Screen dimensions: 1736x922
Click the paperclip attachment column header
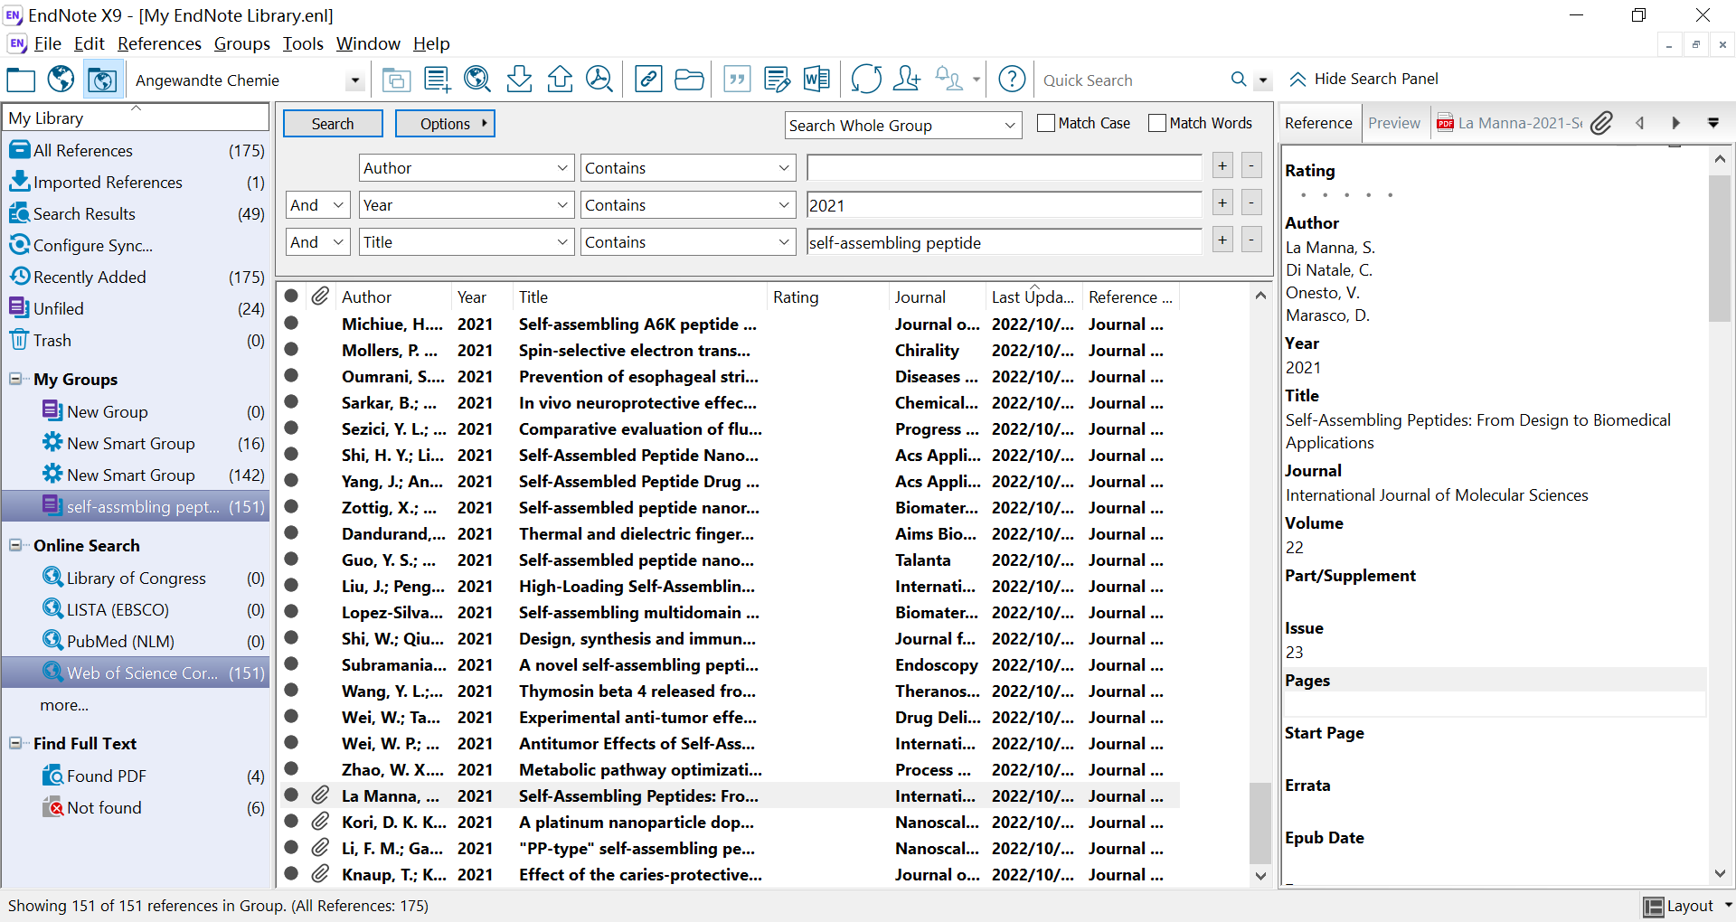pos(320,296)
